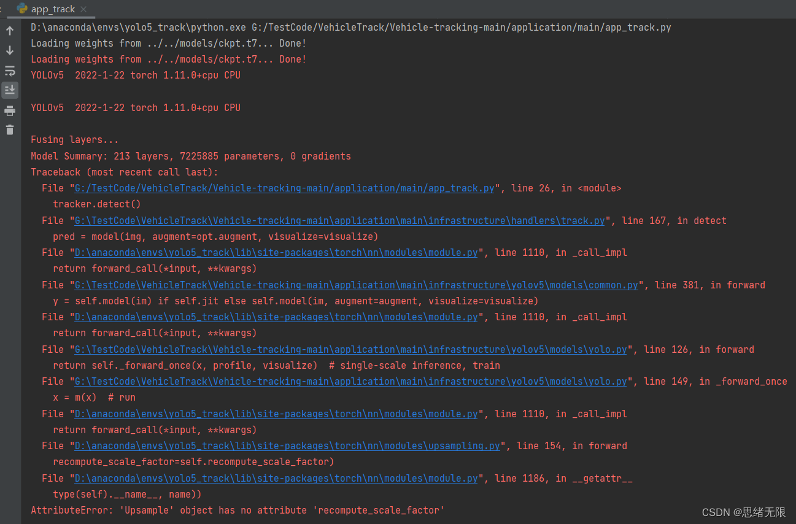Click 'Traceback (most recent call last):' line

tap(125, 172)
